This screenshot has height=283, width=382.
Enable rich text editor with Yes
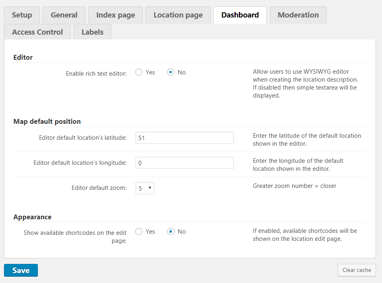tap(139, 72)
